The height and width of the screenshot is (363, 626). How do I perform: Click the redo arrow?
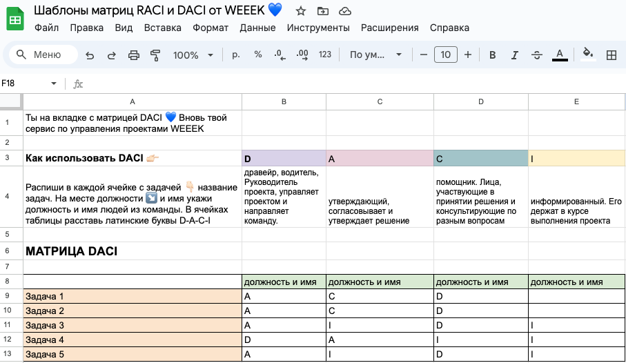pos(112,55)
